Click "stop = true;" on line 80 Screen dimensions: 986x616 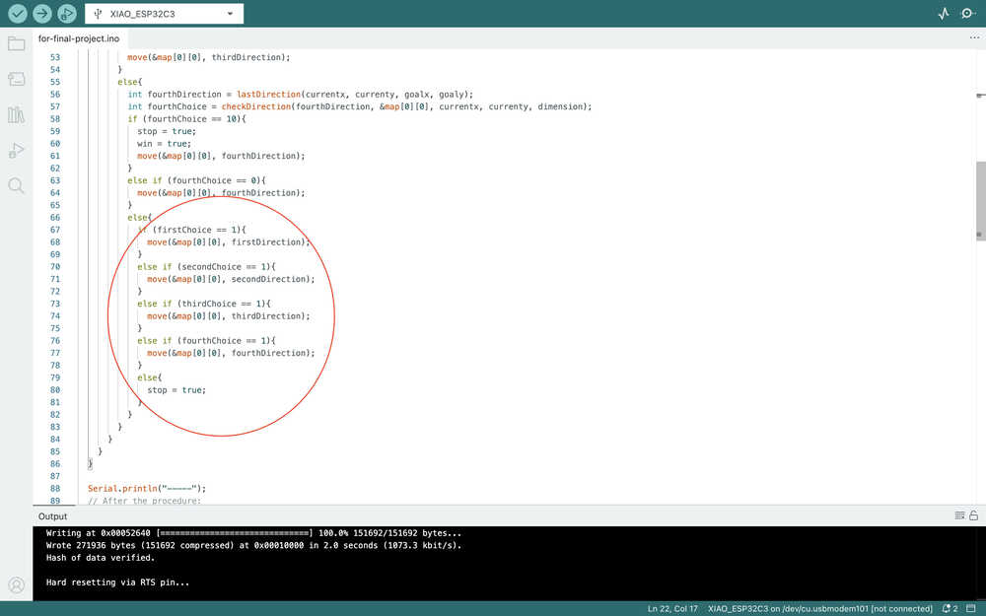[176, 389]
